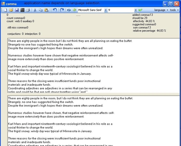Click 'There are eighty people in the room, but' in lower box
Viewport: 181px width, 146px height.
[x=35, y=98]
